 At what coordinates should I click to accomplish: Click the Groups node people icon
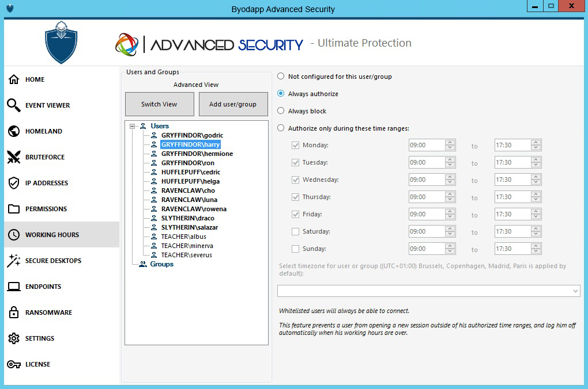click(142, 264)
